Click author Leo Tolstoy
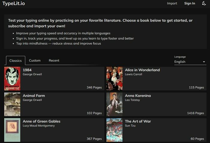The height and width of the screenshot is (143, 210). click(x=132, y=100)
